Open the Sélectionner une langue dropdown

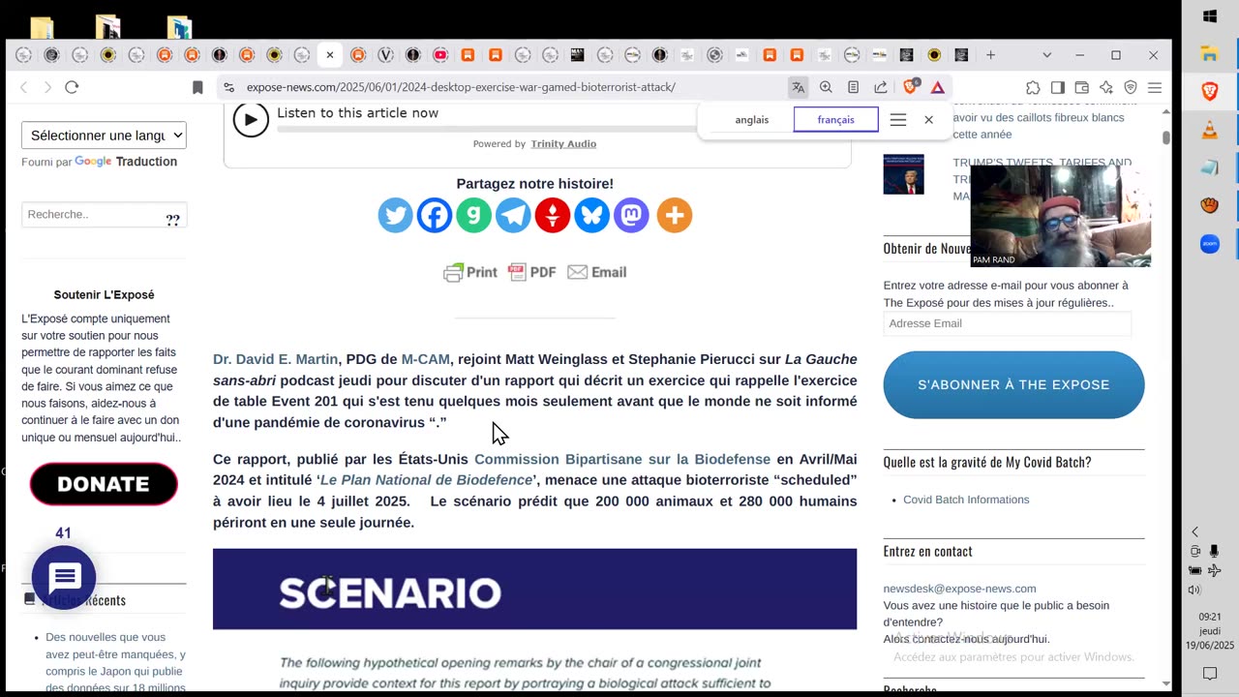coord(104,136)
